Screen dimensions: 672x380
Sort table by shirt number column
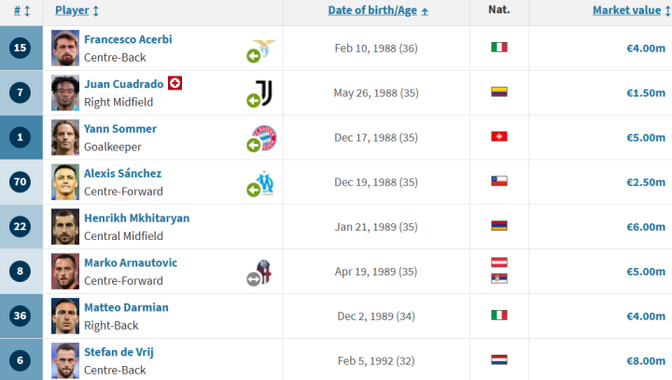(22, 10)
